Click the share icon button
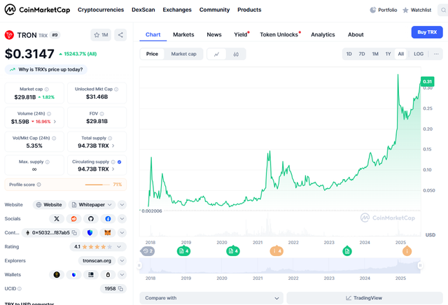Screen dimensions: 448x305 120,35
